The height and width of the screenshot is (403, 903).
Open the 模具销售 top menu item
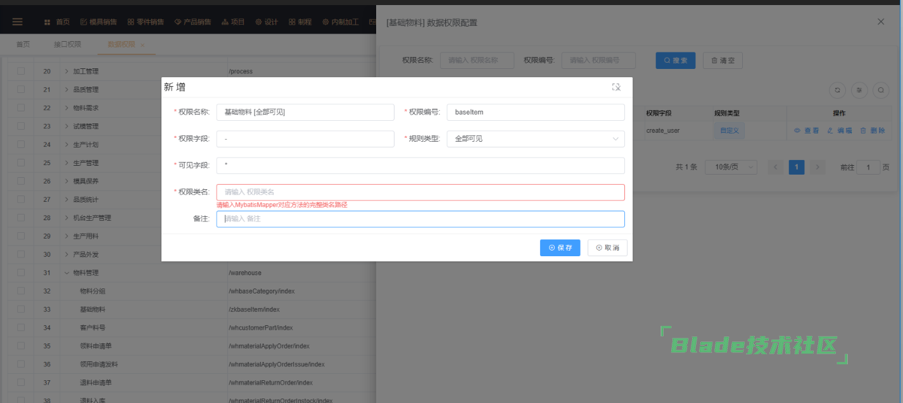pos(98,22)
